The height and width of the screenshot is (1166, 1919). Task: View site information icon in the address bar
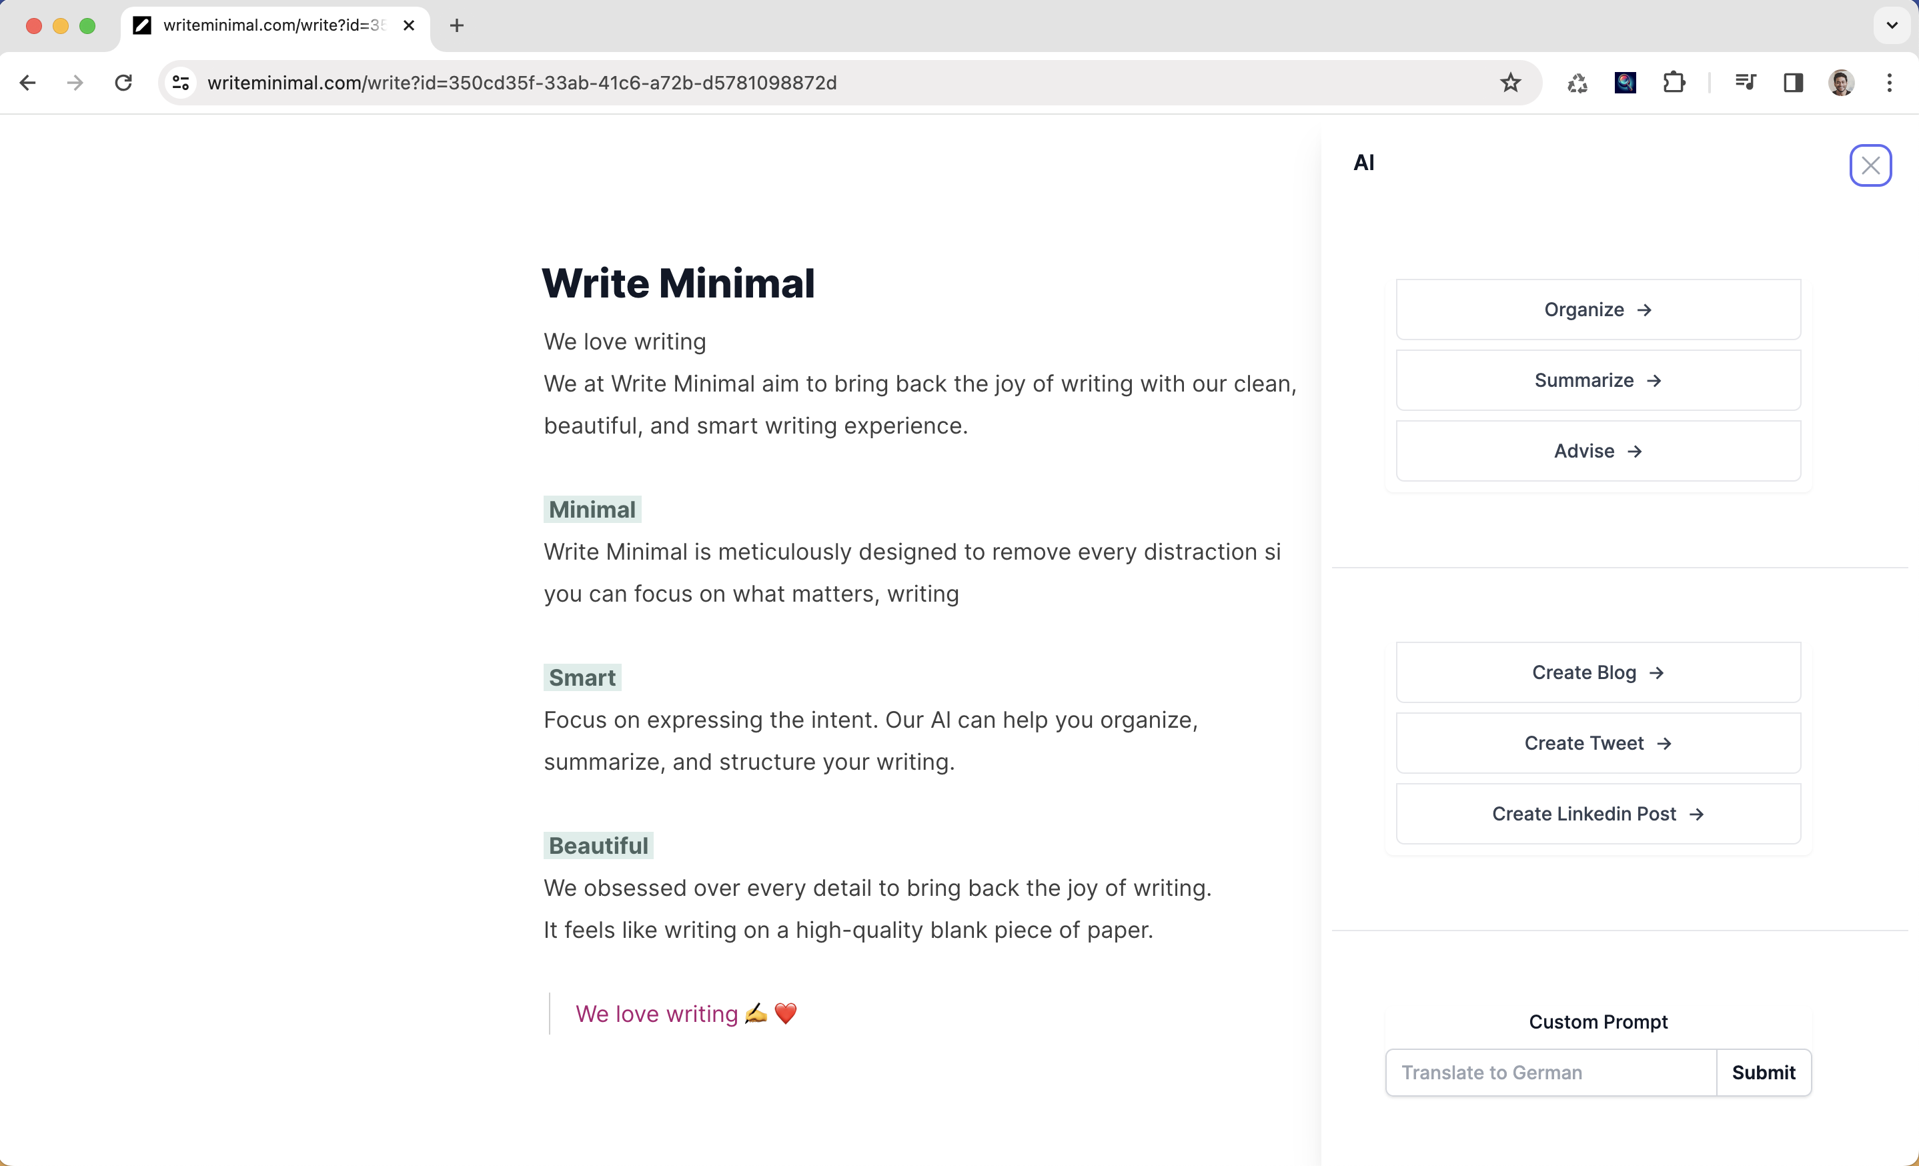pos(181,83)
